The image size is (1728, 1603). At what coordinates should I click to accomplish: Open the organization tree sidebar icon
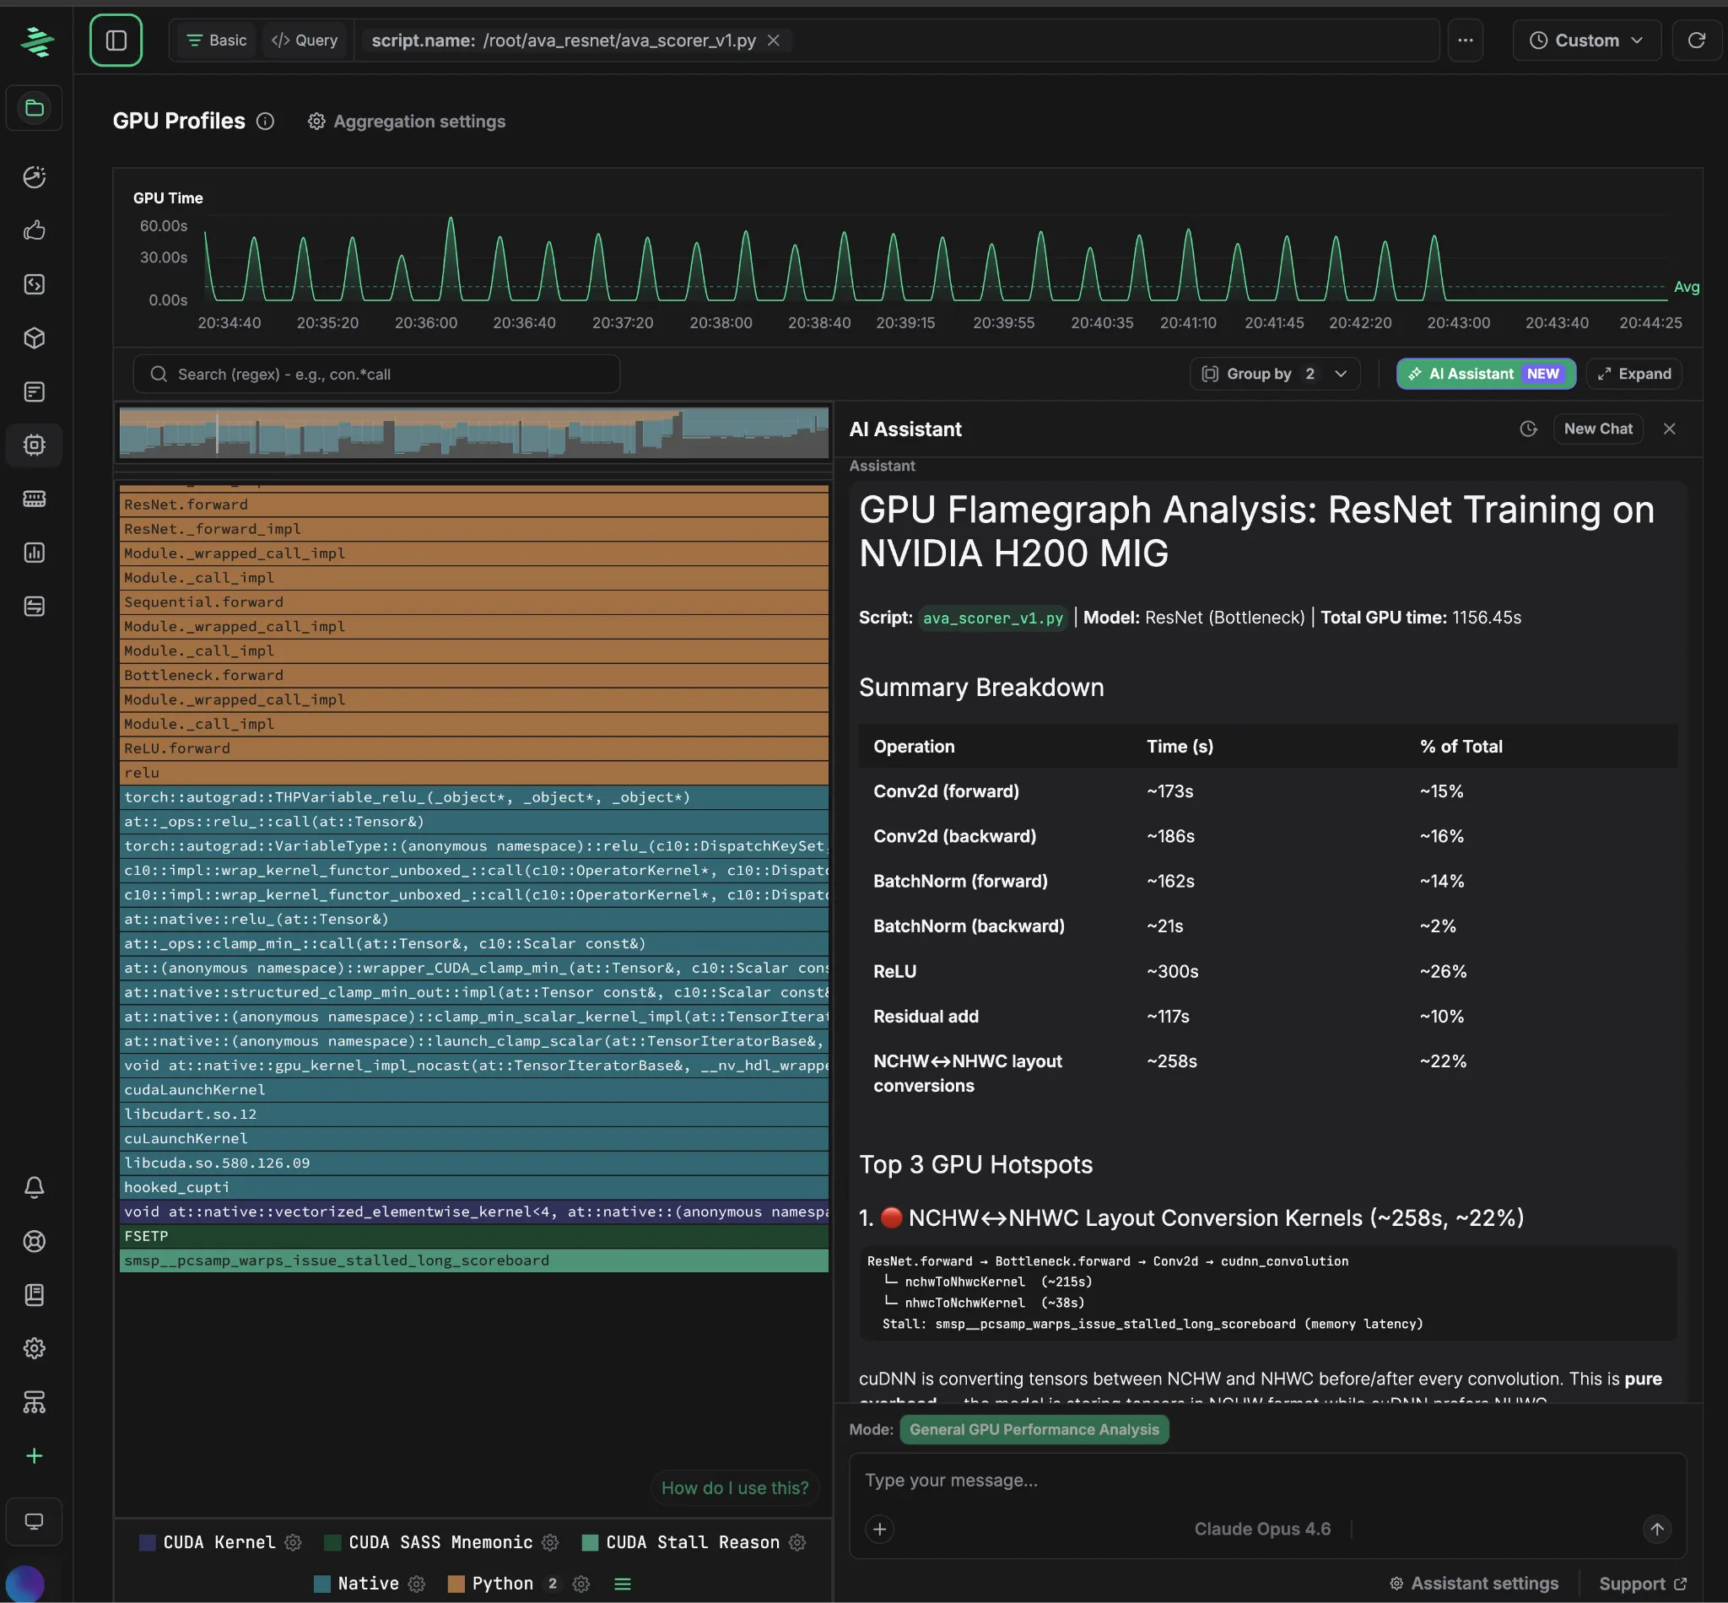pos(35,1401)
